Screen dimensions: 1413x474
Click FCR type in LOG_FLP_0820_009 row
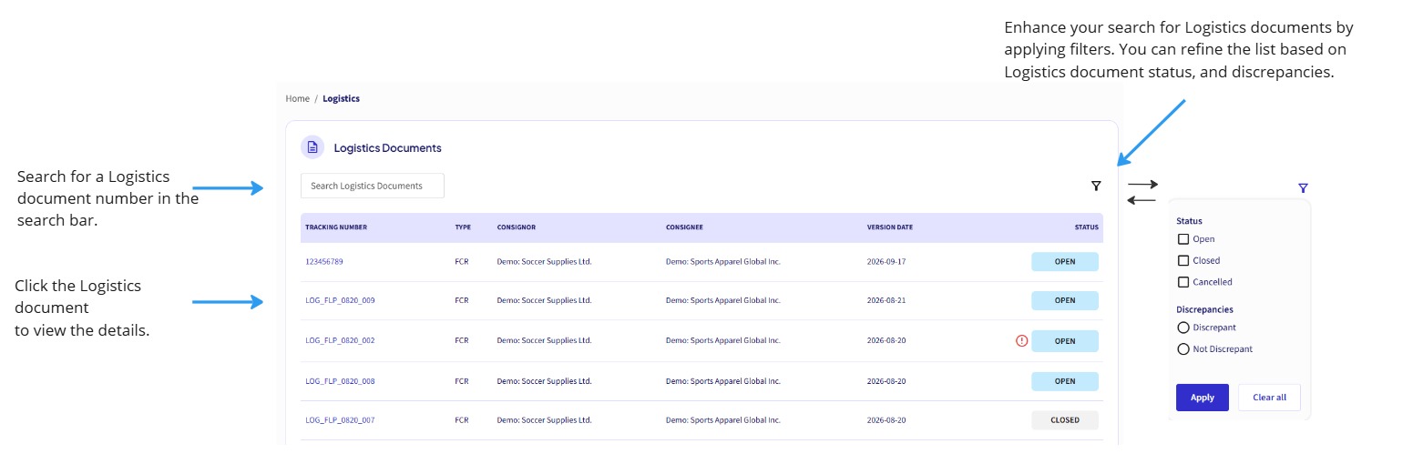pos(462,300)
